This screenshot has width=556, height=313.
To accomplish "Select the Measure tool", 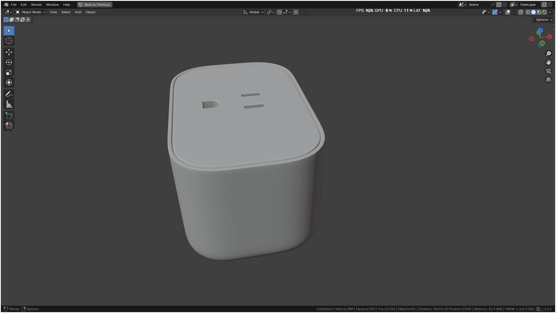I will pos(9,104).
